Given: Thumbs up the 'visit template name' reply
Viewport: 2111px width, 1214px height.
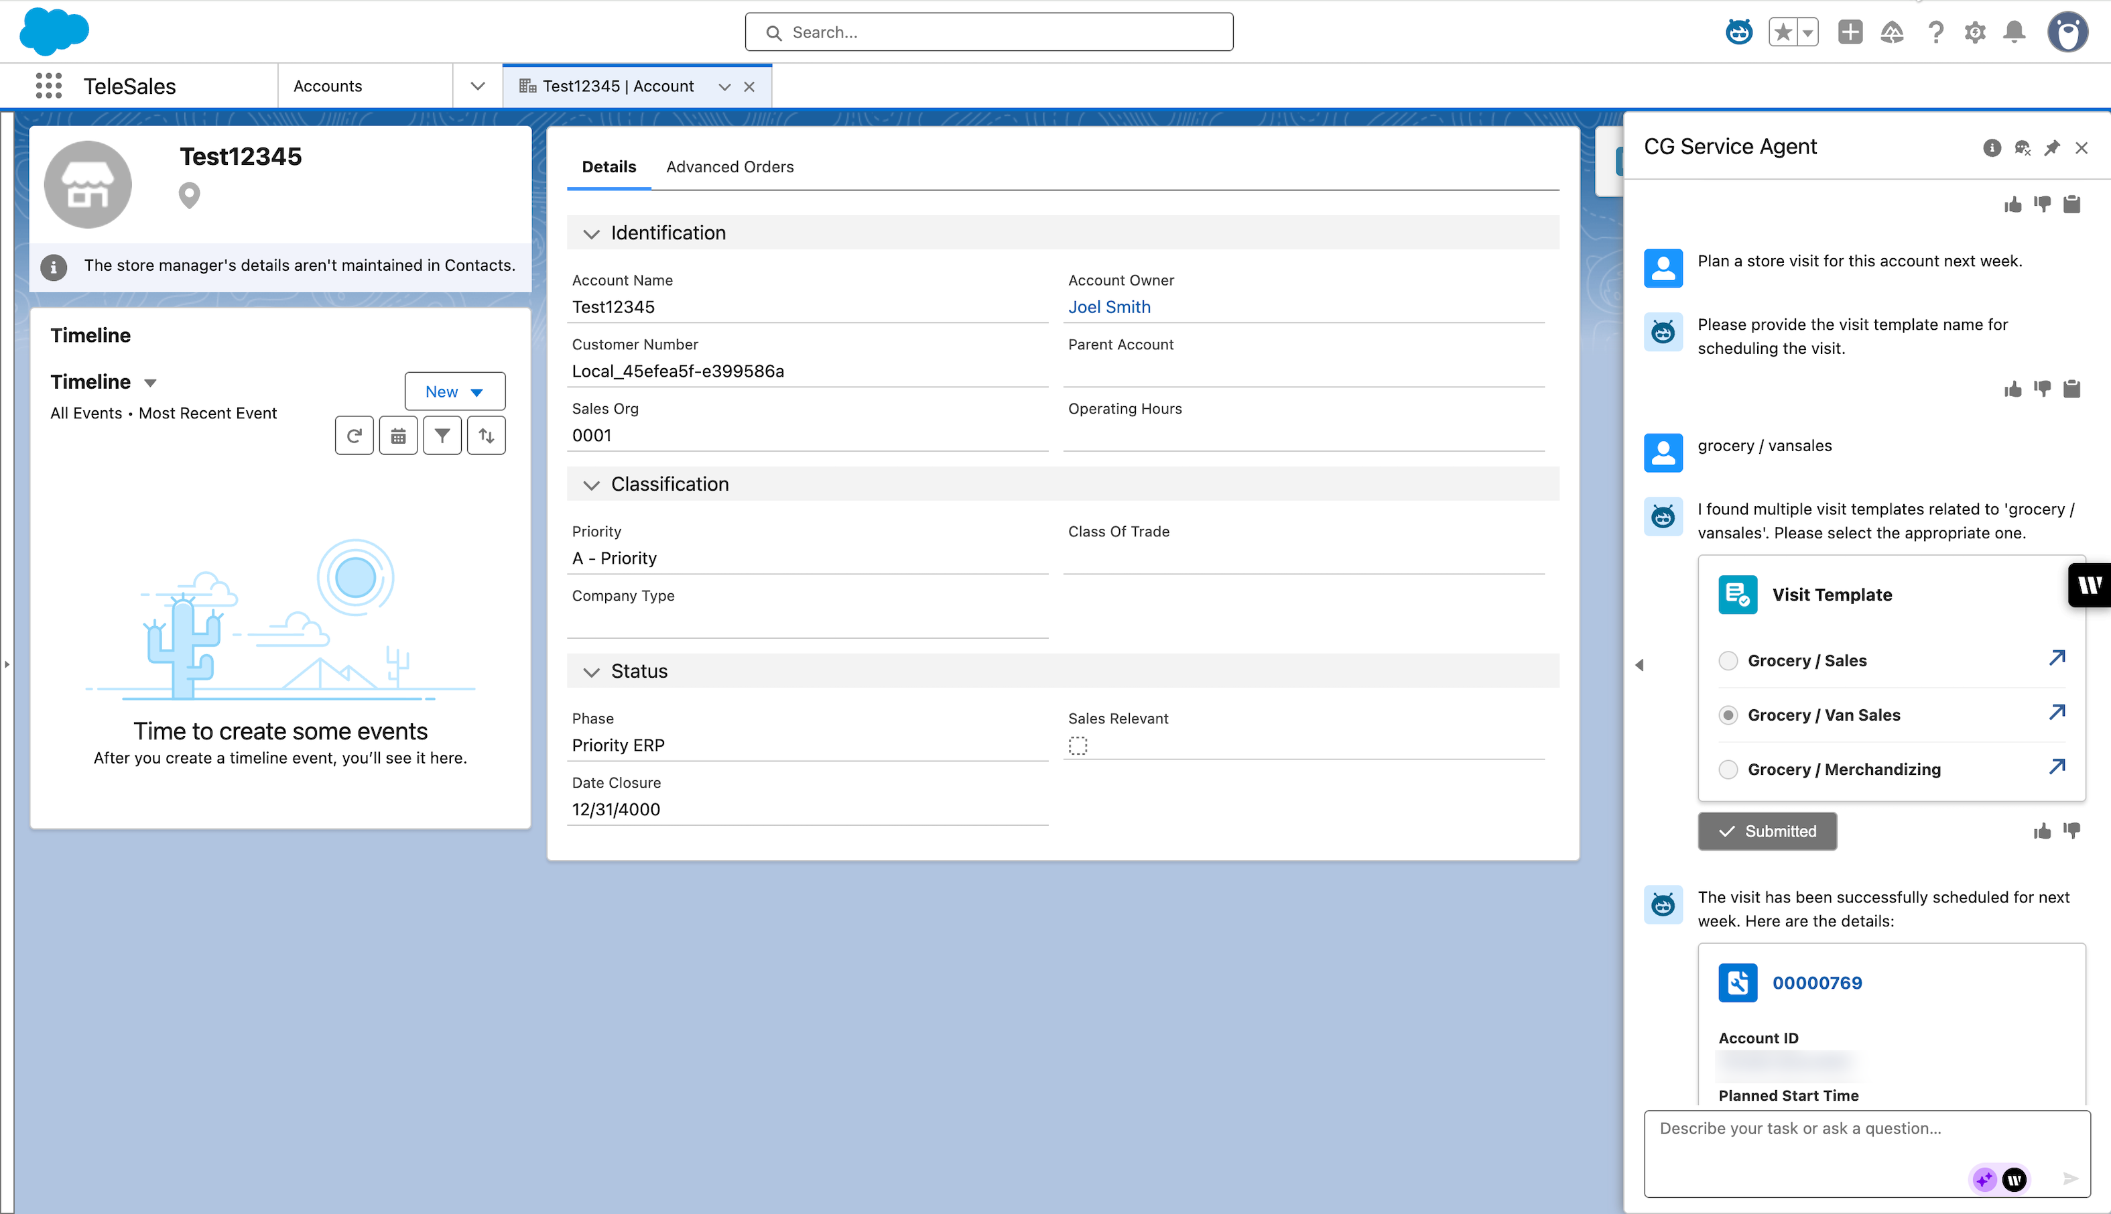Looking at the screenshot, I should pyautogui.click(x=2012, y=389).
